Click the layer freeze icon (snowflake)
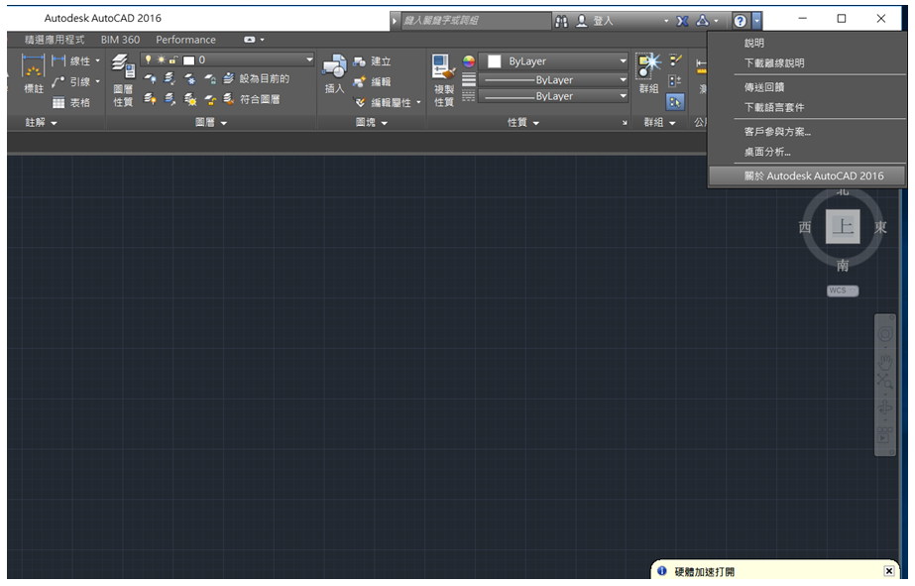 189,78
